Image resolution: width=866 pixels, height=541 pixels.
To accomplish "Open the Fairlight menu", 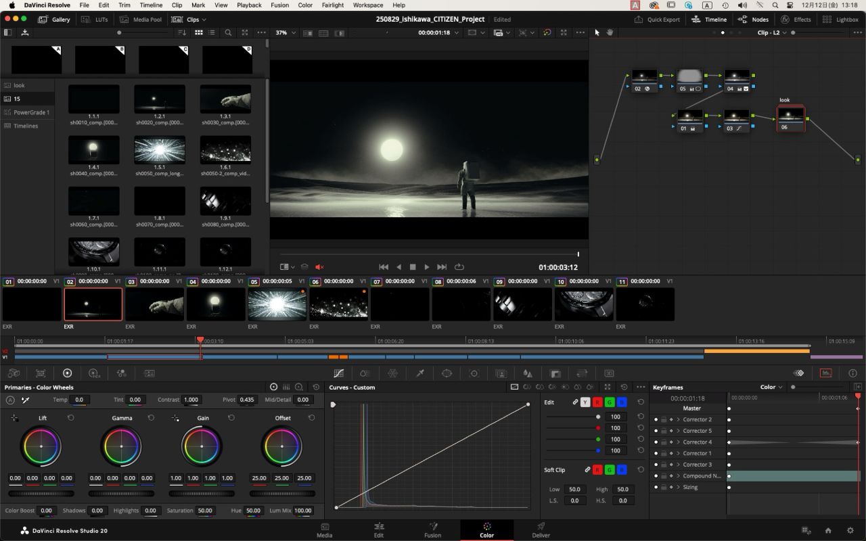I will coord(332,5).
